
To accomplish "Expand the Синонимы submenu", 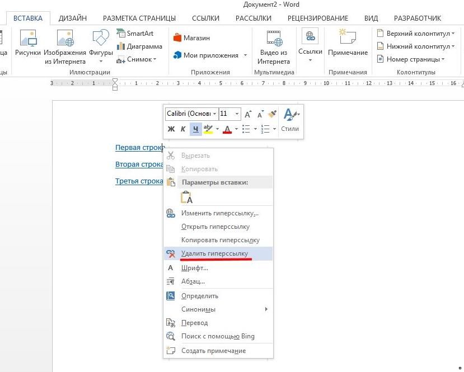I will [218, 309].
